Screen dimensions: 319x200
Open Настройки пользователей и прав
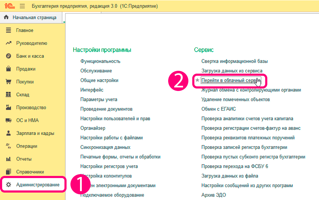[x=115, y=119]
